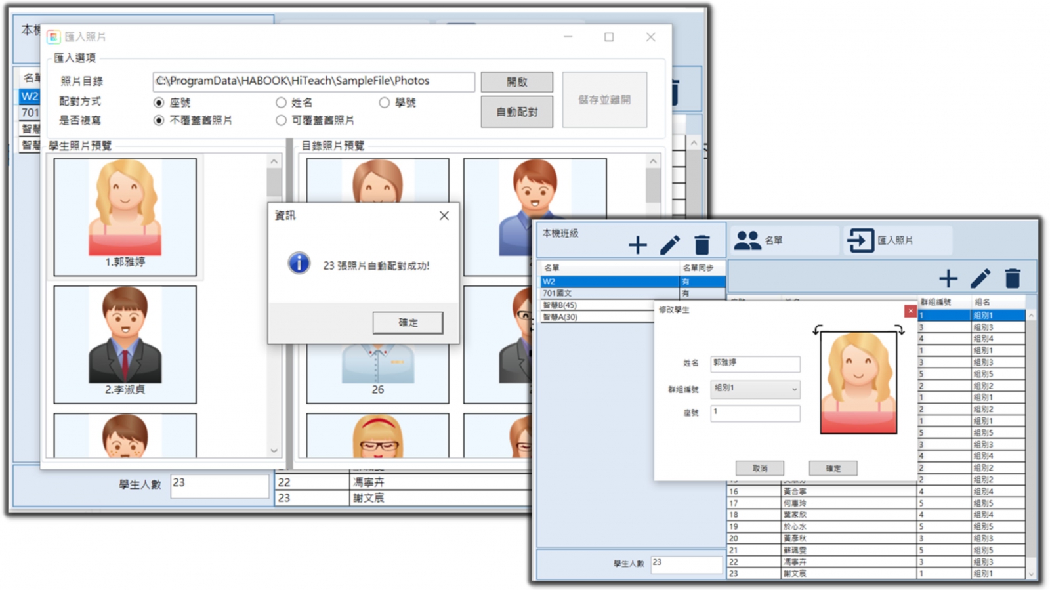Click the plus icon beside 本機班級
The image size is (1050, 590).
click(637, 245)
